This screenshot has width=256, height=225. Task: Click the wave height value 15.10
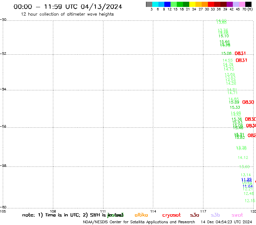pyautogui.click(x=224, y=36)
